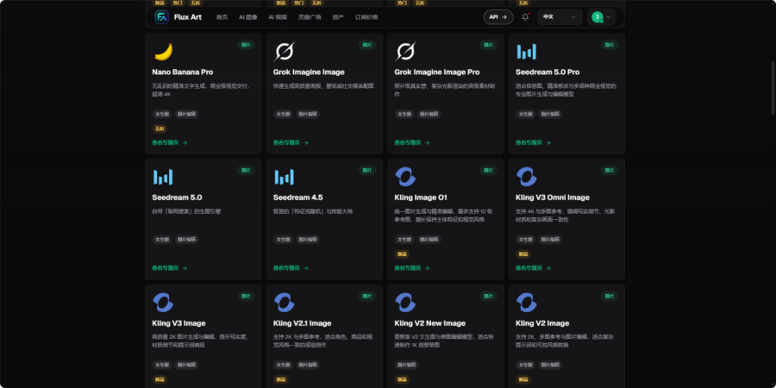Click the Seedream 4.5 card icon
Screen dimensions: 776x388
point(284,177)
